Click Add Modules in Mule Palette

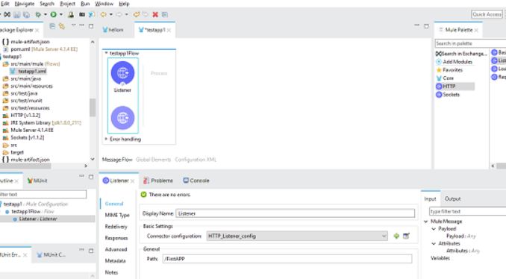[x=455, y=62]
